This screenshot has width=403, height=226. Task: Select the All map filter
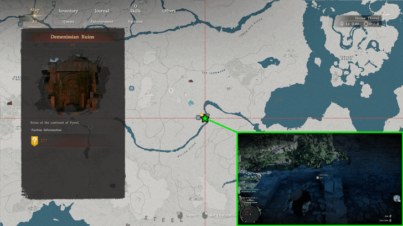(35, 22)
